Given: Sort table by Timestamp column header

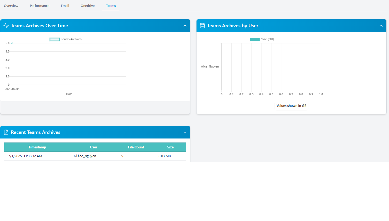Looking at the screenshot, I should click(37, 147).
